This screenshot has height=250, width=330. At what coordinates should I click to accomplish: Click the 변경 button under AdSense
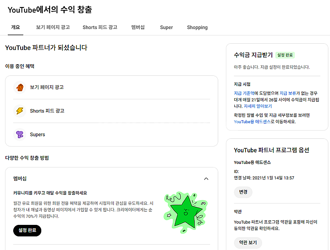coord(243,192)
